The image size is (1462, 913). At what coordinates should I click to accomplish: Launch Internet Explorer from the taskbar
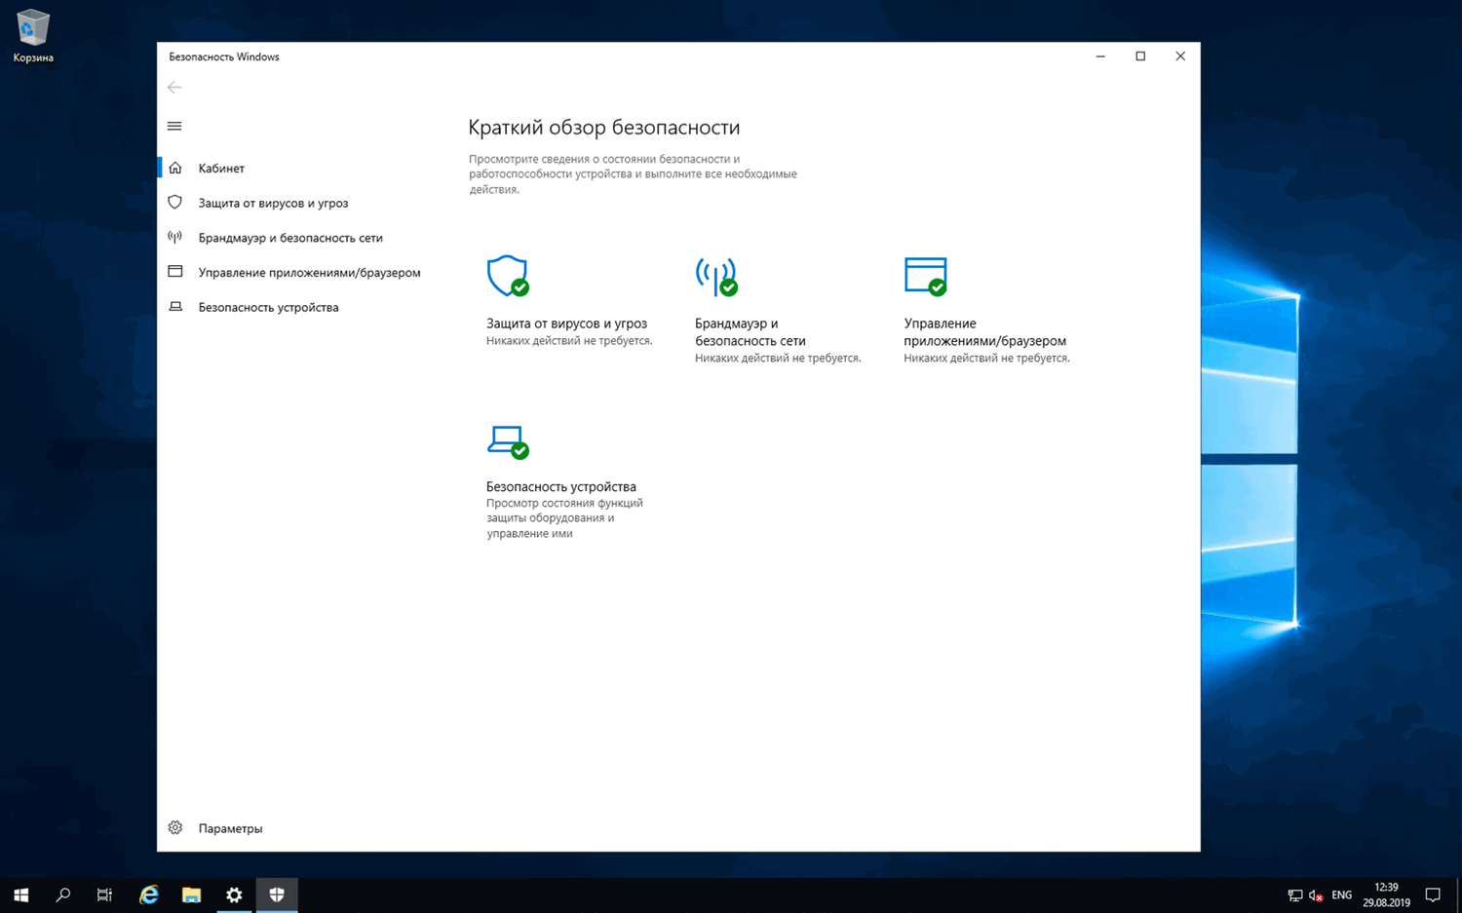click(x=148, y=894)
